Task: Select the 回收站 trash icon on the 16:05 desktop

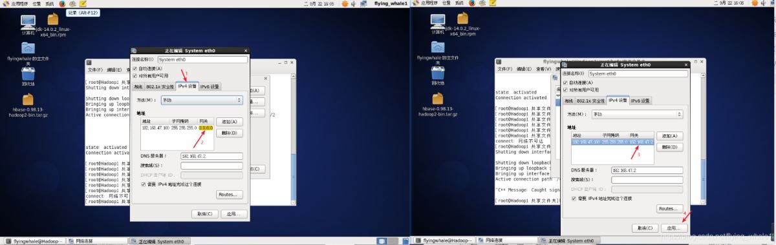Action: point(28,77)
